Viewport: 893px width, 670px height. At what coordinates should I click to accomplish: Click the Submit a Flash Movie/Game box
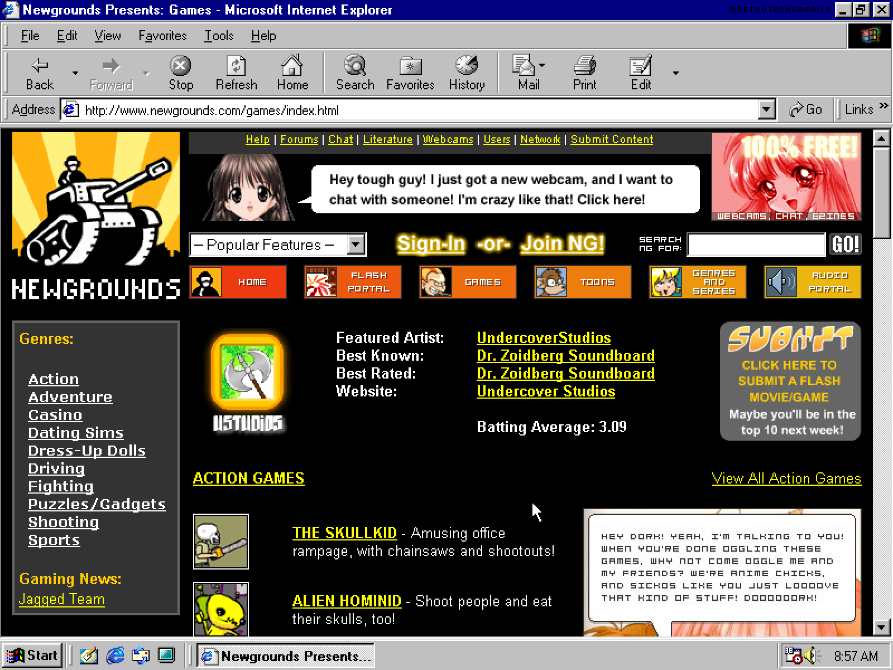click(x=790, y=381)
